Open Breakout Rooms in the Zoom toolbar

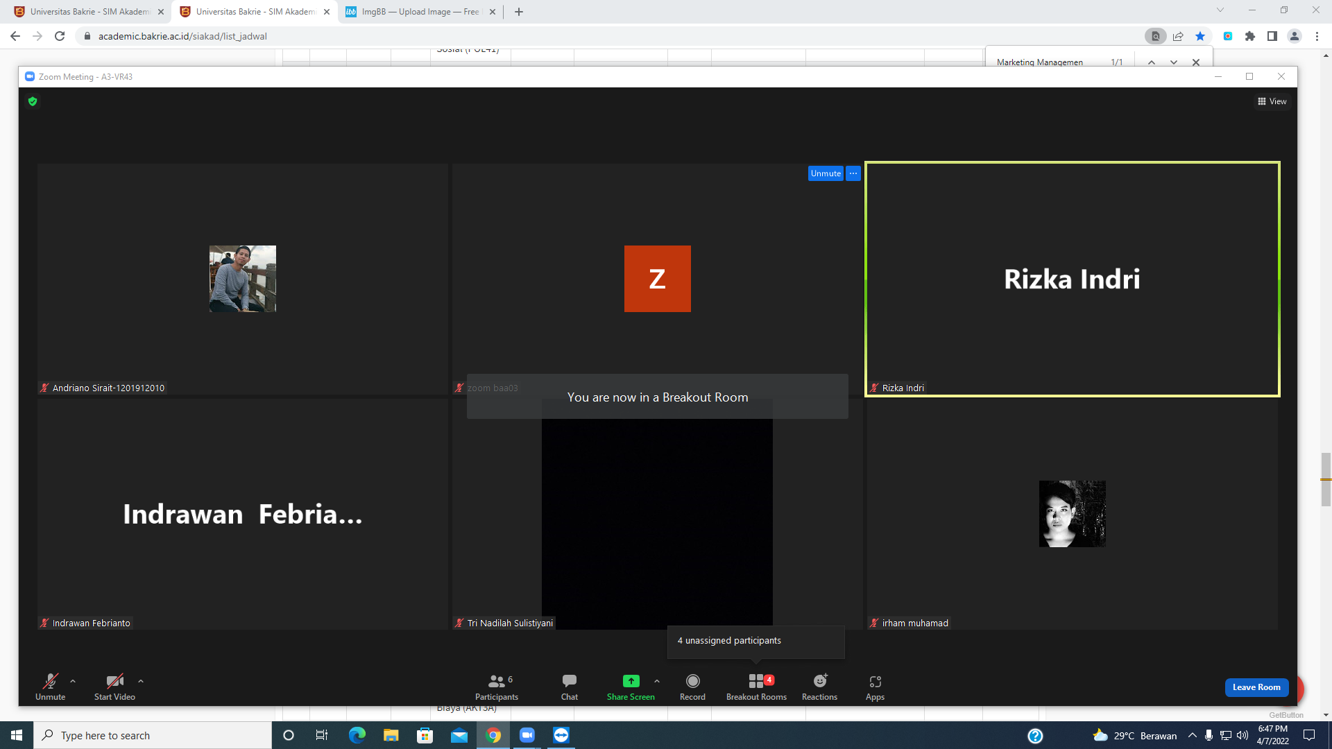[x=756, y=687]
